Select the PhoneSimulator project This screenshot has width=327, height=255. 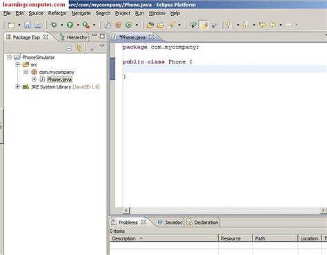point(39,57)
